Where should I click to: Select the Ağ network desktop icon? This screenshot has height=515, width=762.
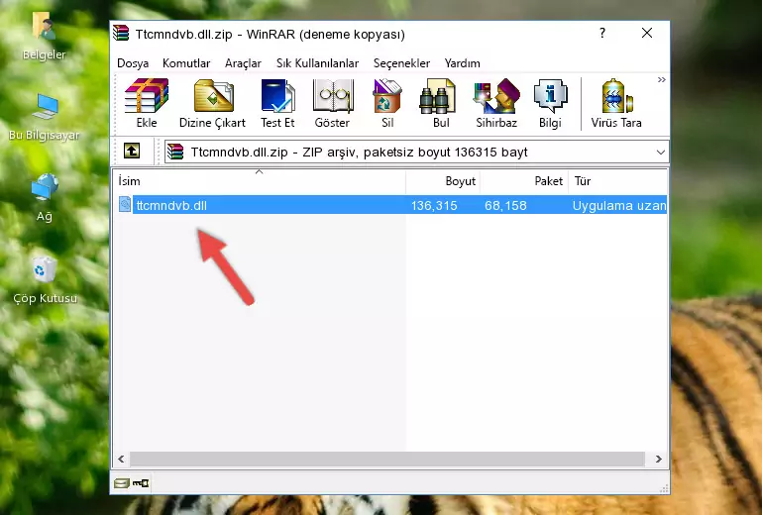(x=45, y=197)
